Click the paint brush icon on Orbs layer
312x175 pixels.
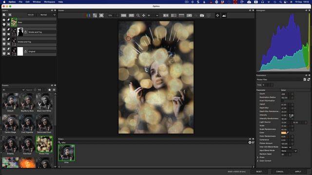[9, 20]
